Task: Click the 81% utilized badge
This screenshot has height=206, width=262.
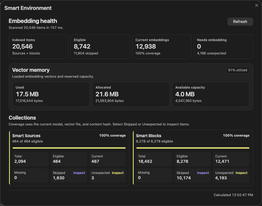Action: coord(238,70)
